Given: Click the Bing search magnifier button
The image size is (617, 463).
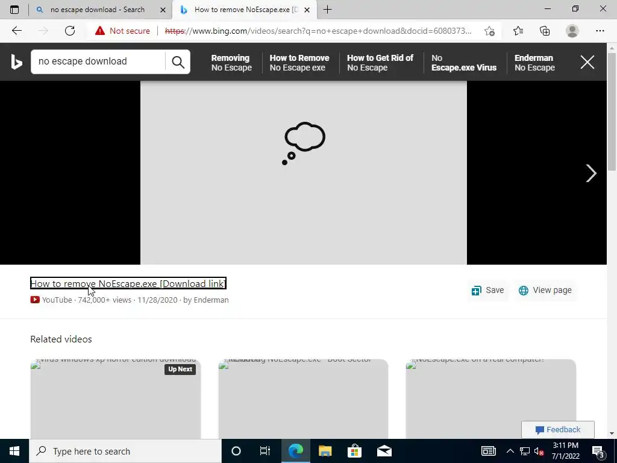Looking at the screenshot, I should click(x=178, y=62).
